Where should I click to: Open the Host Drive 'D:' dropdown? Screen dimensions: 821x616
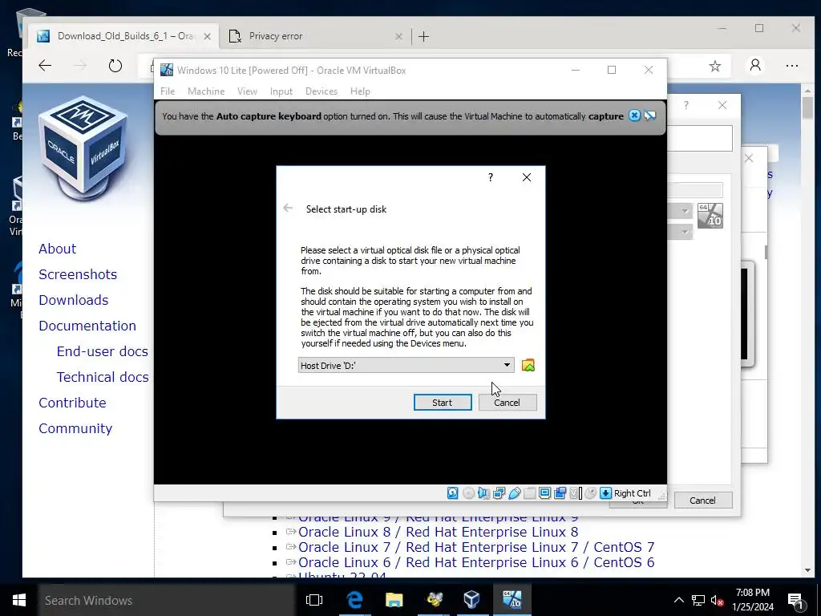406,365
